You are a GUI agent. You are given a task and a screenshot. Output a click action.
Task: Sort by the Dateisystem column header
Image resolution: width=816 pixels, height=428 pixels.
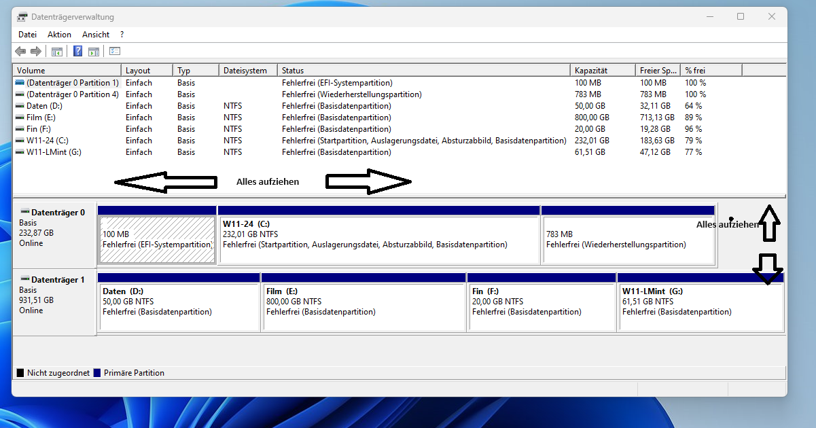click(x=248, y=70)
